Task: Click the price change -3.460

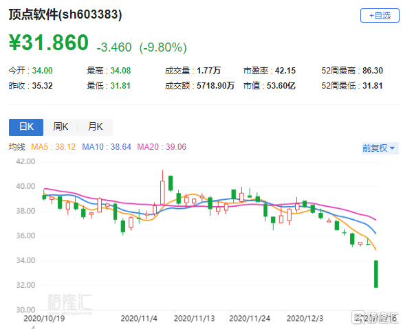Action: click(114, 47)
